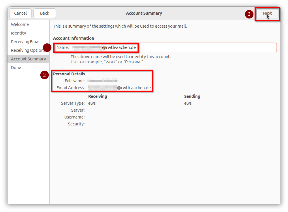Click the Personal Details section heading

69,74
